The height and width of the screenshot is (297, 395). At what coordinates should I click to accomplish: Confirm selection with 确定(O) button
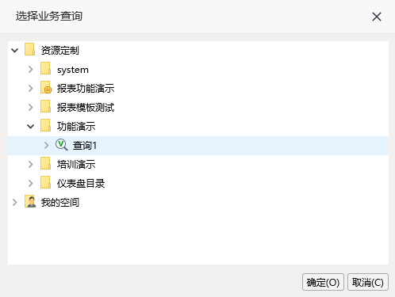pos(323,282)
